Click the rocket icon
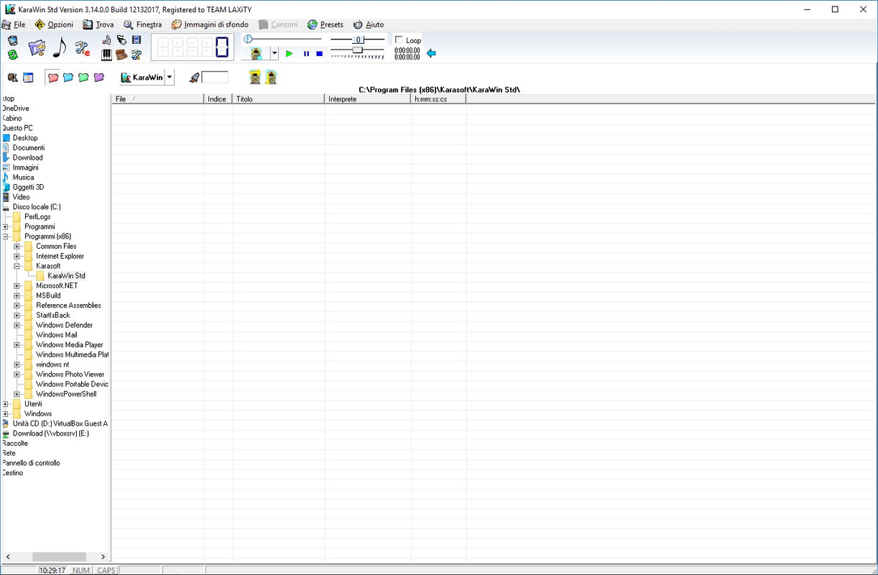 tap(195, 78)
